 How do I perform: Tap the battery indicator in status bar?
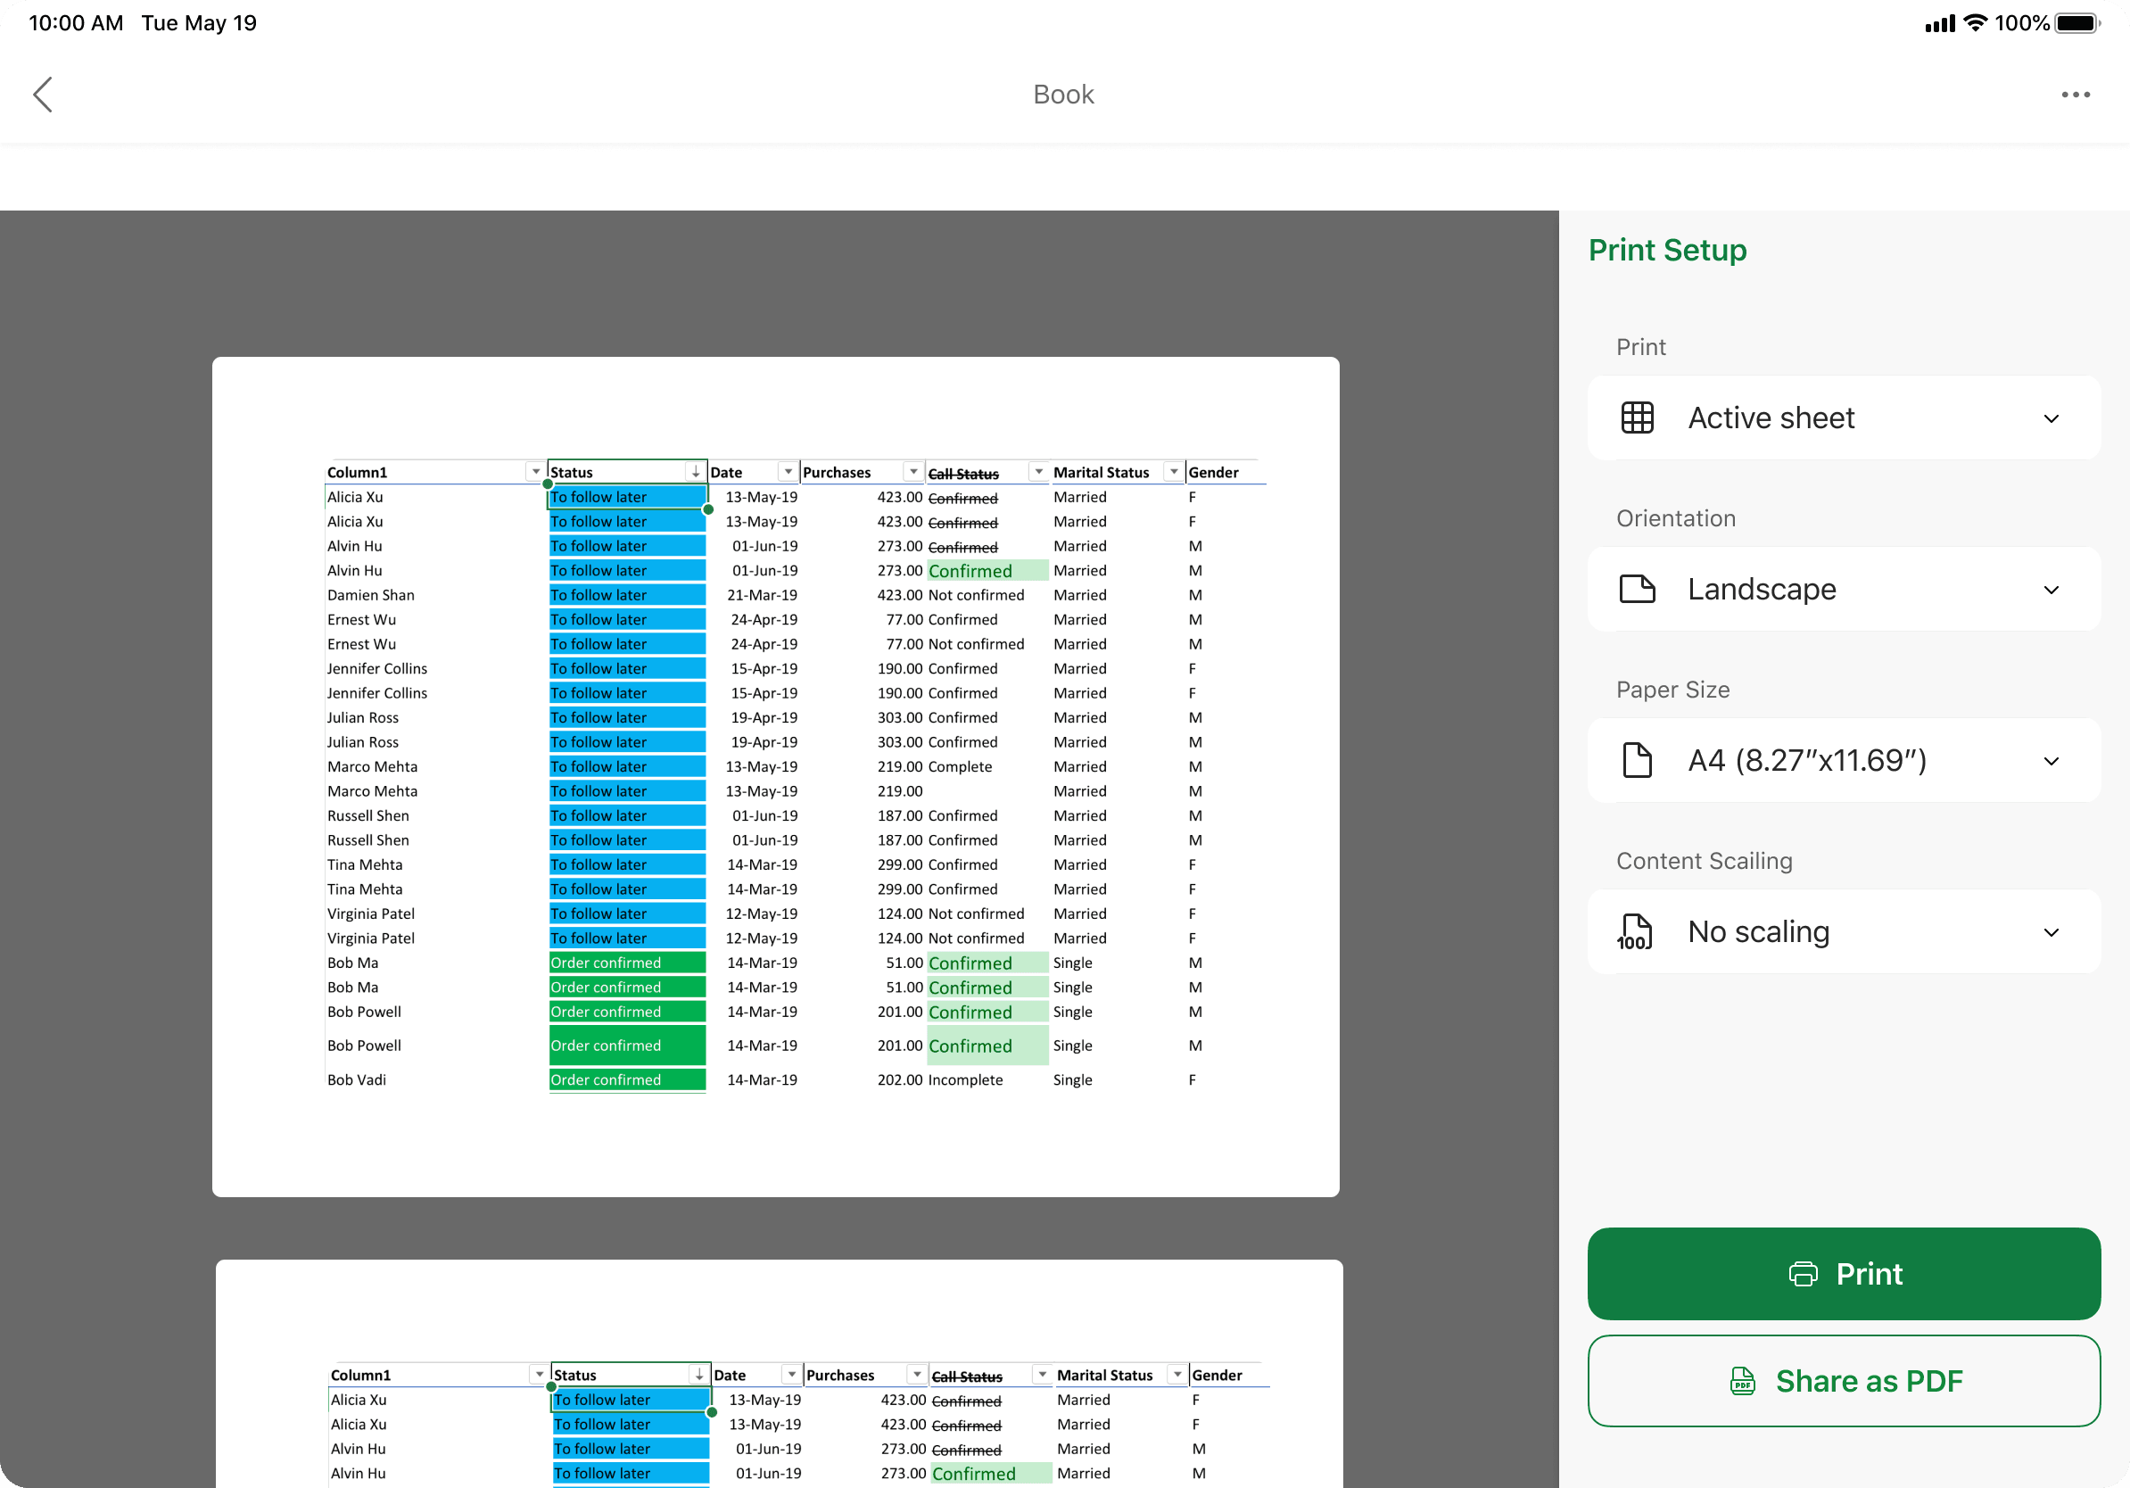click(2078, 23)
